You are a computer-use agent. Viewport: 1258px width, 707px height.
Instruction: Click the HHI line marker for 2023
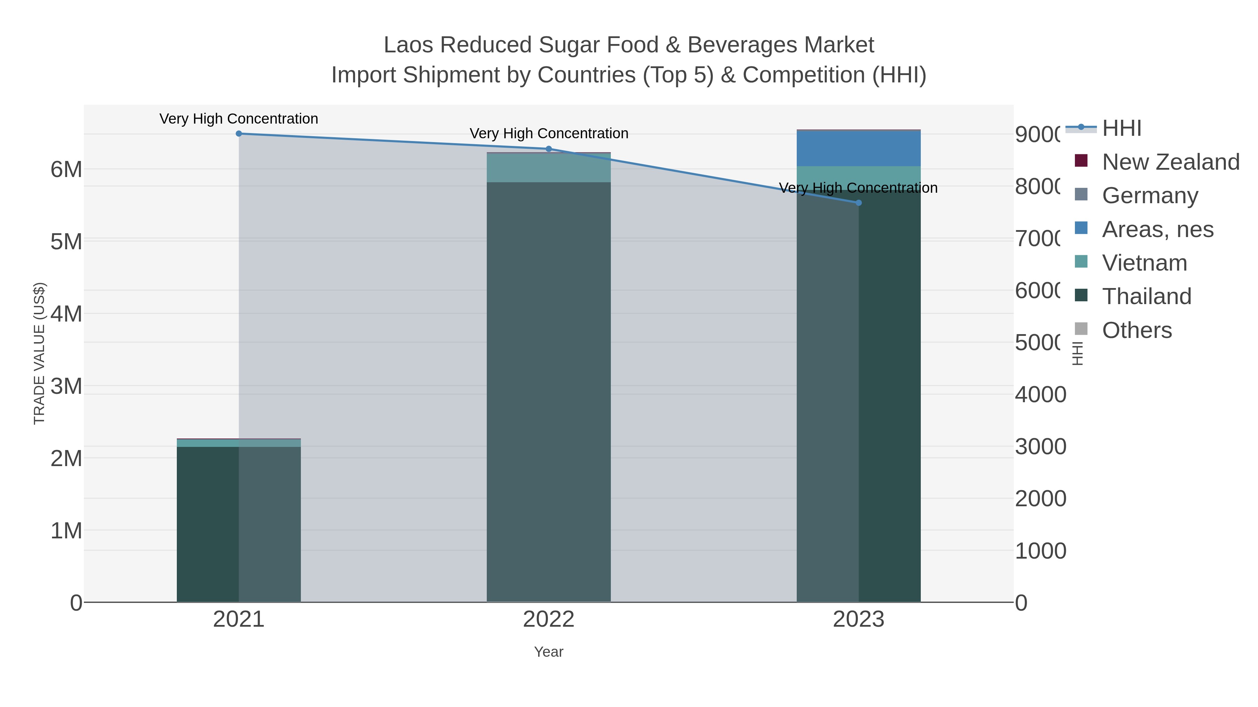pos(859,203)
